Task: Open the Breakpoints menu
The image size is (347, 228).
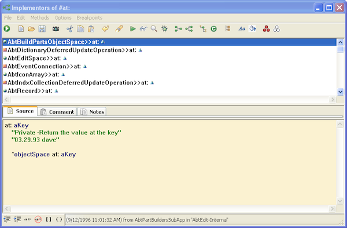Action: tap(90, 18)
